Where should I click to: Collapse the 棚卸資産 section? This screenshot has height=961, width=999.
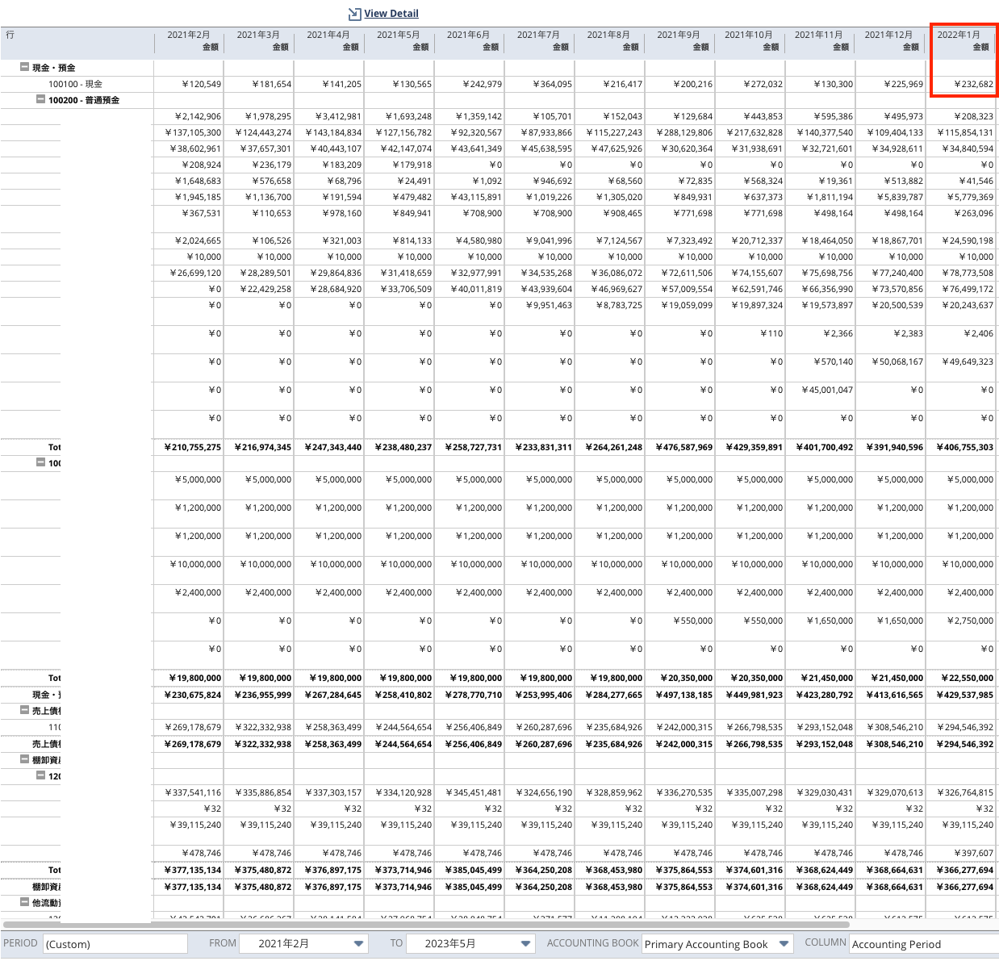pos(25,758)
